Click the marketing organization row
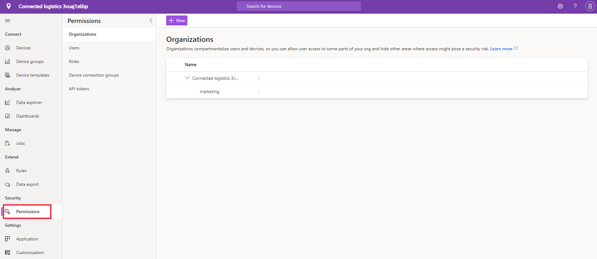This screenshot has width=597, height=259. (377, 91)
